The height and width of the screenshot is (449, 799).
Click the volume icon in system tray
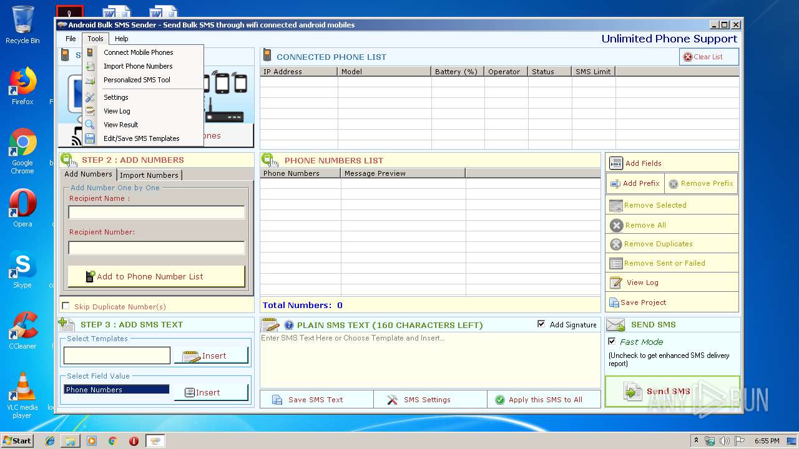coord(726,441)
